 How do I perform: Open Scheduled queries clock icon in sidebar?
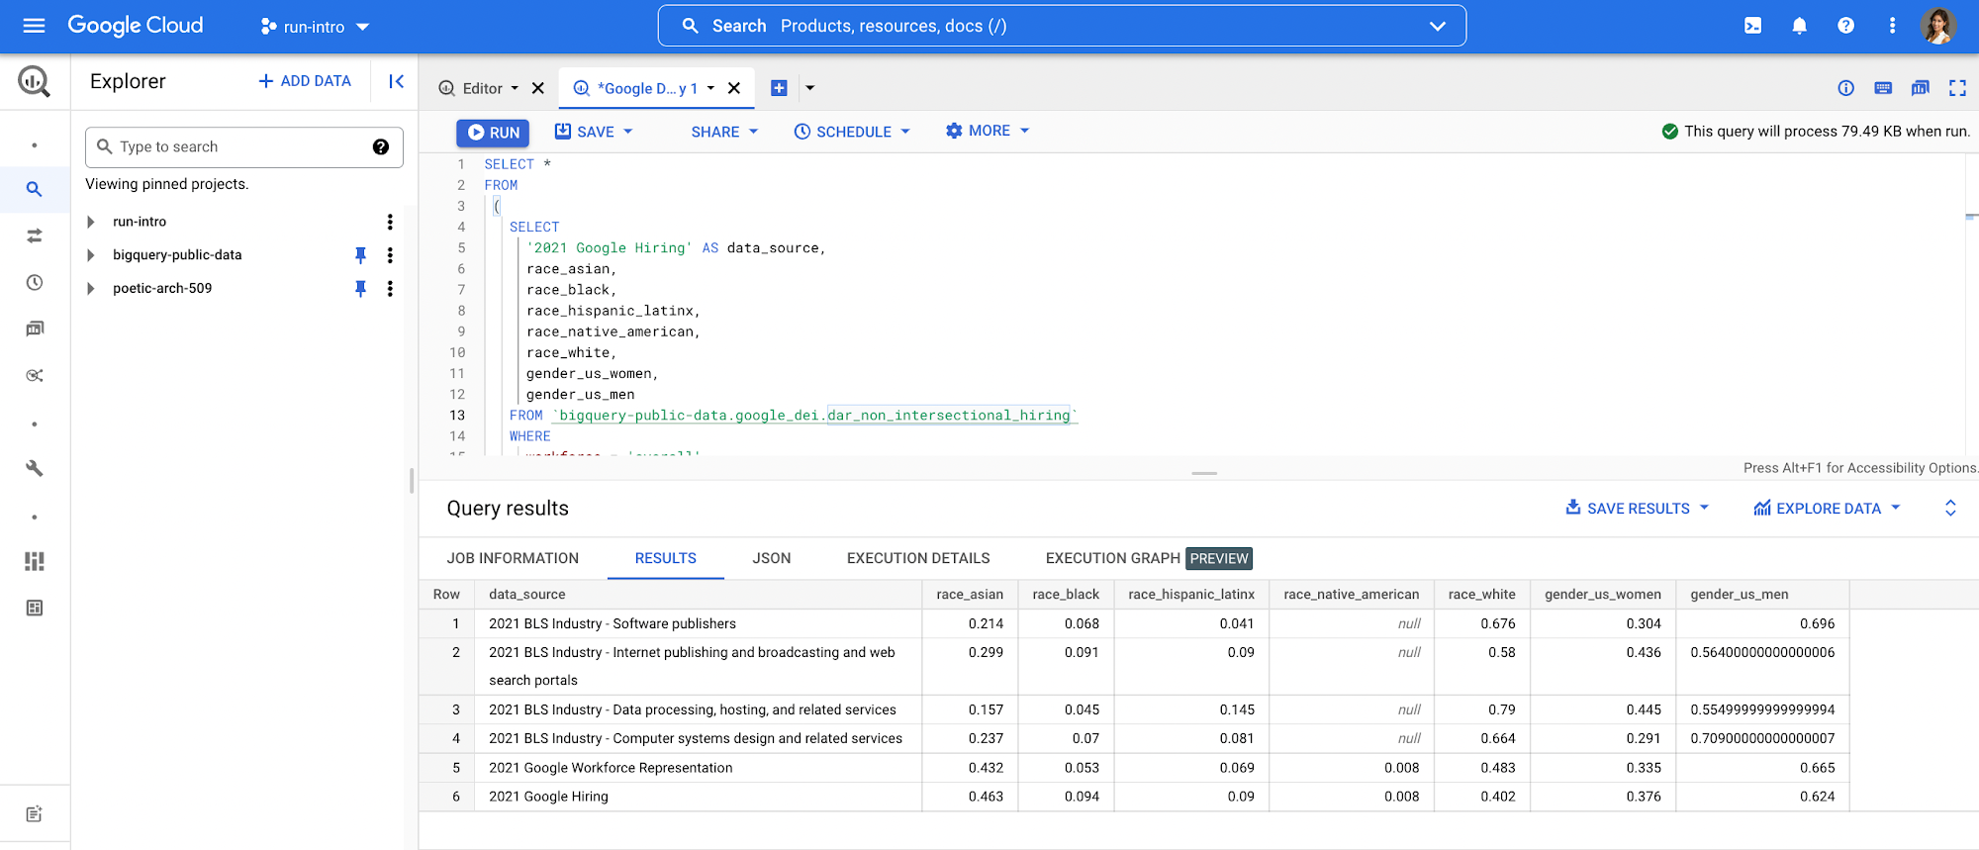(35, 283)
